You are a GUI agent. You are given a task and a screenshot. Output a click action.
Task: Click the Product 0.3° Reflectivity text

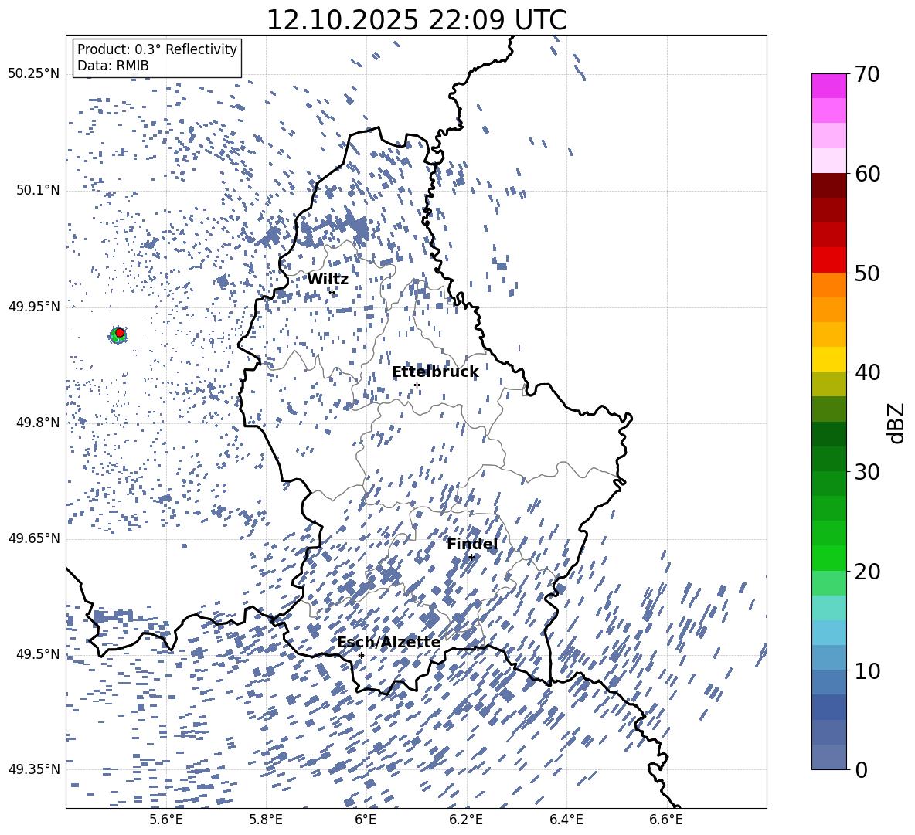(x=157, y=49)
